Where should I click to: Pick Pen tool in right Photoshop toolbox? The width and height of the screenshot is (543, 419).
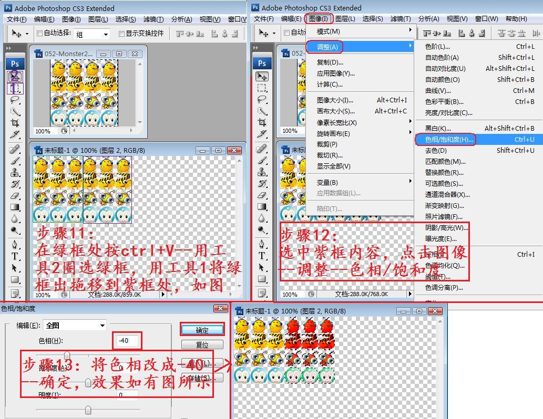pos(262,244)
